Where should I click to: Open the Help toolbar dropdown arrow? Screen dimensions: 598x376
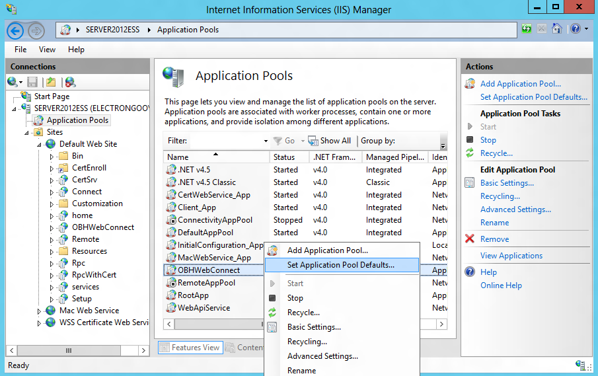click(586, 29)
